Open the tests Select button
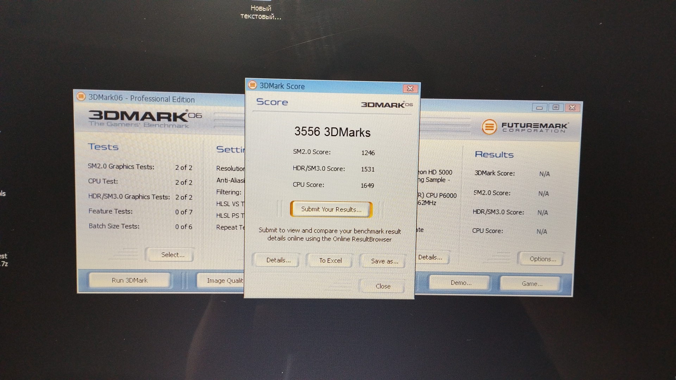The width and height of the screenshot is (676, 380). (x=173, y=255)
